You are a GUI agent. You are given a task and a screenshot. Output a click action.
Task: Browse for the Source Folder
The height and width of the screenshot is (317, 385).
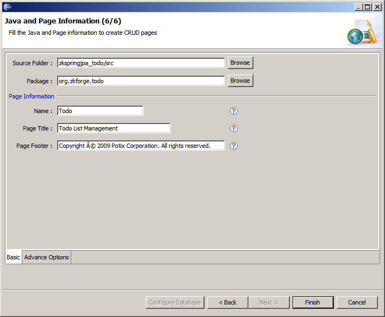coord(240,63)
